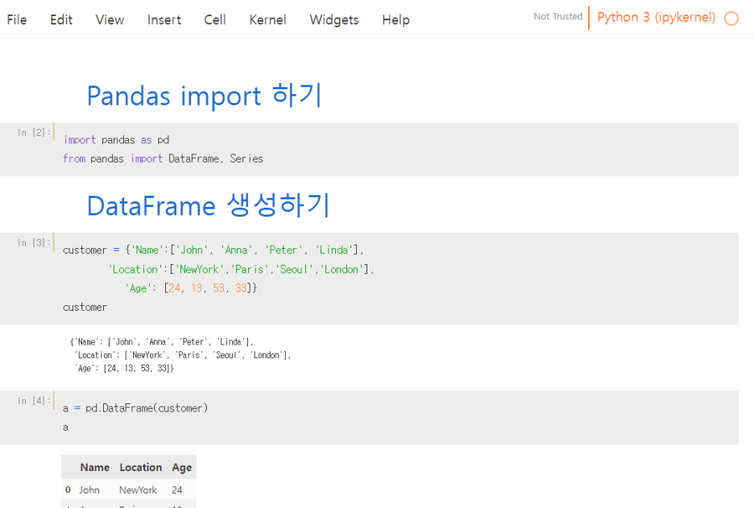Click the In [4] prompt label

pos(34,400)
